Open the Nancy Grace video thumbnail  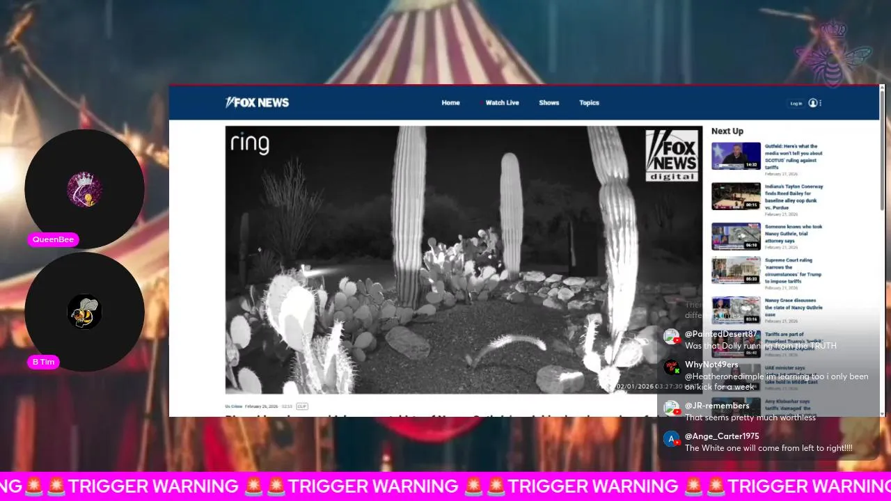pyautogui.click(x=736, y=310)
